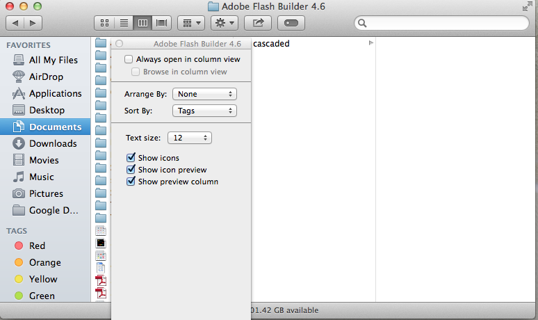Go forward with the right arrow button

coord(33,23)
